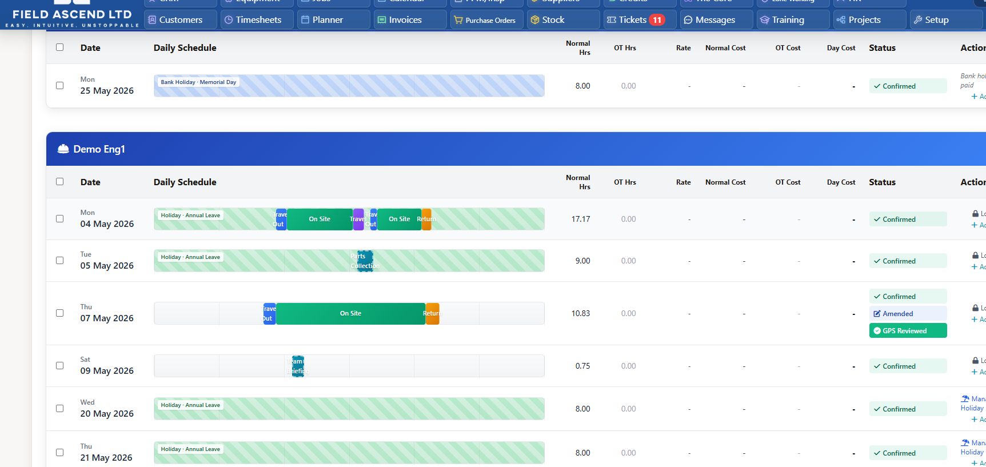
Task: Click the Setup wrench icon
Action: [x=918, y=20]
